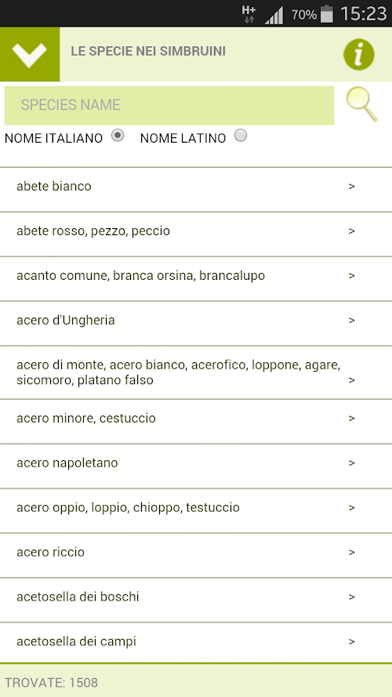Select the acero minore, cestuccio item
The image size is (392, 697).
(x=196, y=422)
